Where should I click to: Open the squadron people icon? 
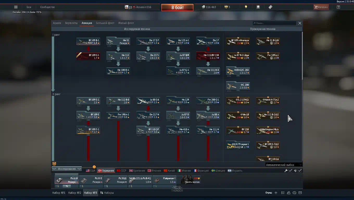289,193
